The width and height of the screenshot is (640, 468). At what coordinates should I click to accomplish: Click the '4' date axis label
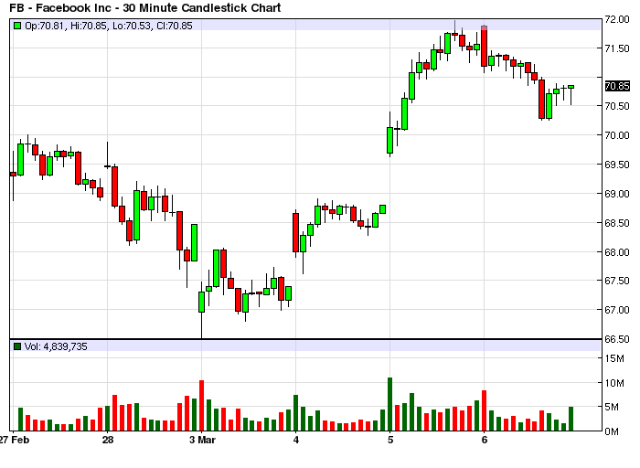296,440
